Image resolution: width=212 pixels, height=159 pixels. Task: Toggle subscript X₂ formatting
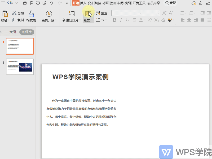157,20
